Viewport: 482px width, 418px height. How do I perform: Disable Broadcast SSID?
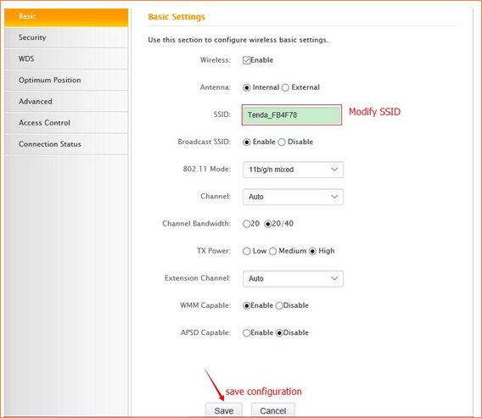point(282,142)
